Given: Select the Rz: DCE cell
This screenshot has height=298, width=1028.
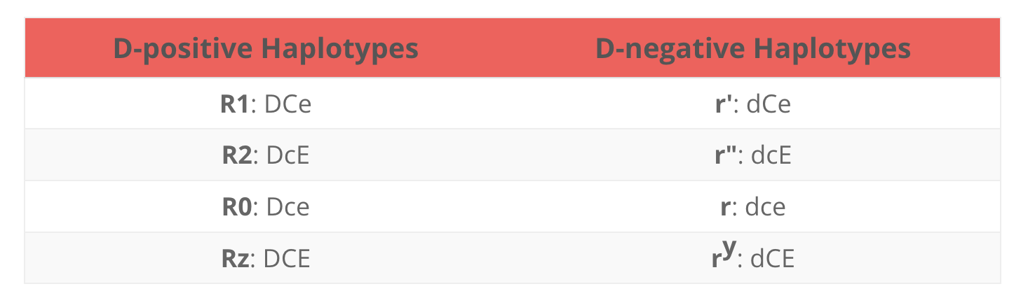Looking at the screenshot, I should [265, 258].
